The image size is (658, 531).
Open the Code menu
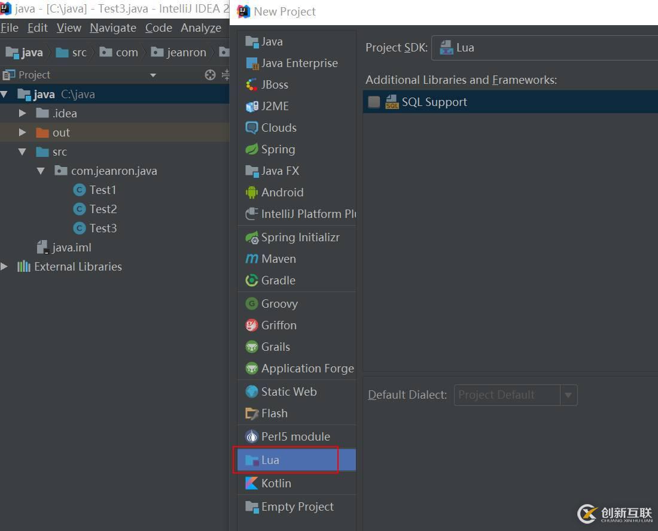[159, 28]
